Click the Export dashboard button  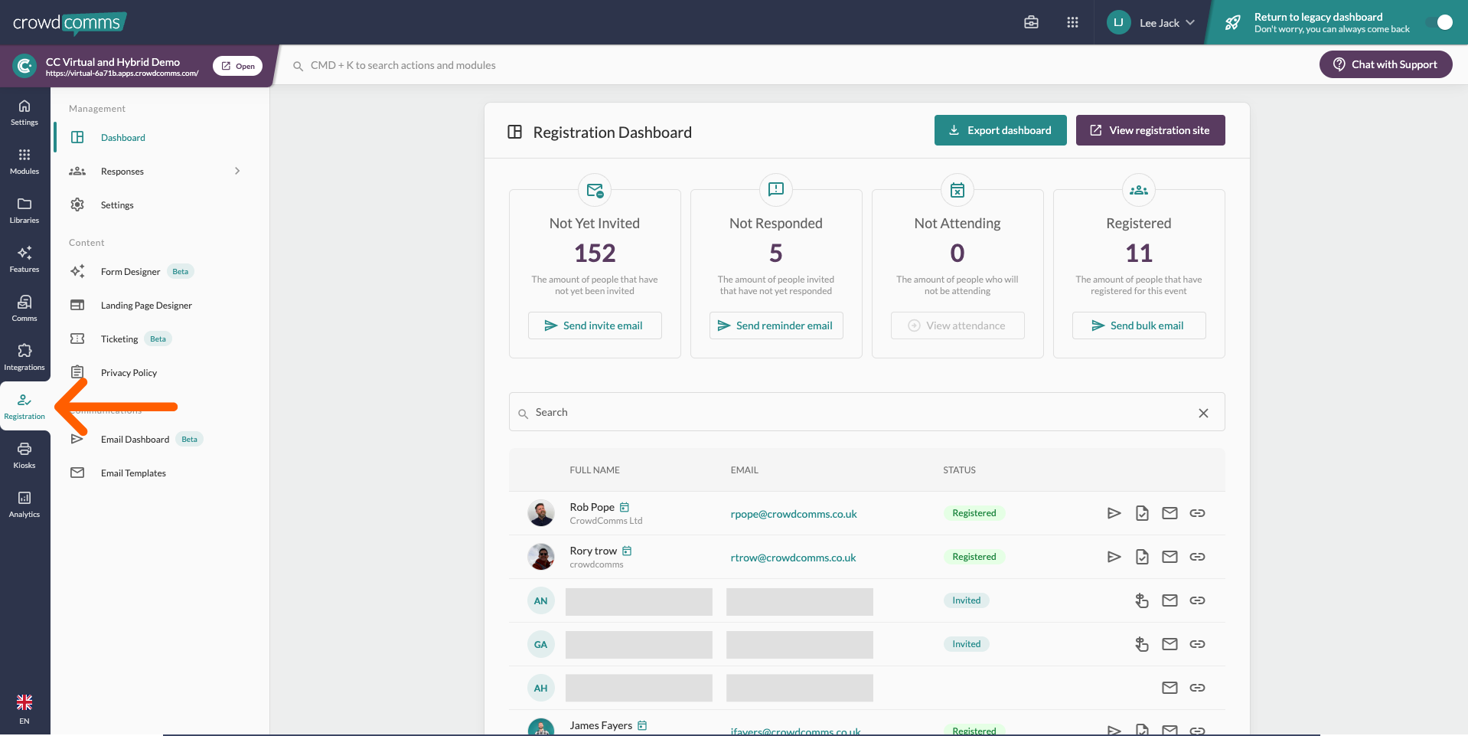tap(1000, 130)
